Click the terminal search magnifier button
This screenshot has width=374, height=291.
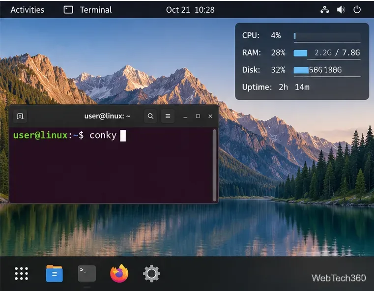point(150,116)
